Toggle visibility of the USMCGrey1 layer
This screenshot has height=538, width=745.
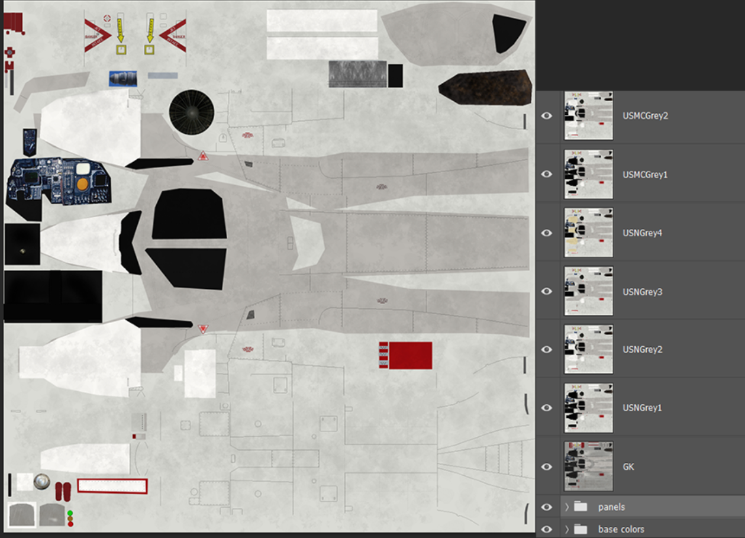pos(547,175)
